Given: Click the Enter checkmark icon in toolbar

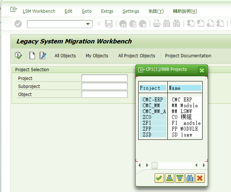Looking at the screenshot, I should point(18,24).
